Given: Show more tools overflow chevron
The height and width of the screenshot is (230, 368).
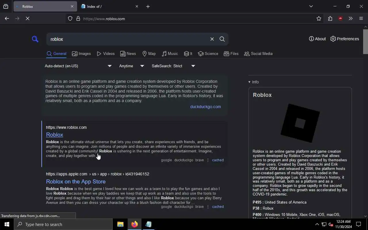Looking at the screenshot, I should click(x=350, y=19).
